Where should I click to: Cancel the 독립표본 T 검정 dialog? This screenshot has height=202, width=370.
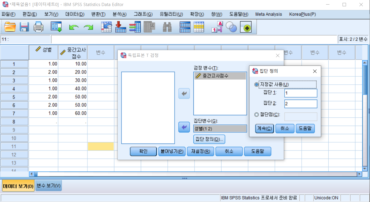tap(229, 151)
